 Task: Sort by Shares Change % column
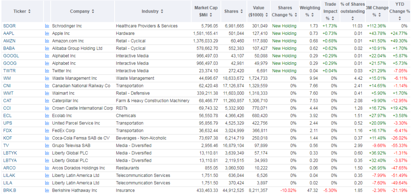285,11
